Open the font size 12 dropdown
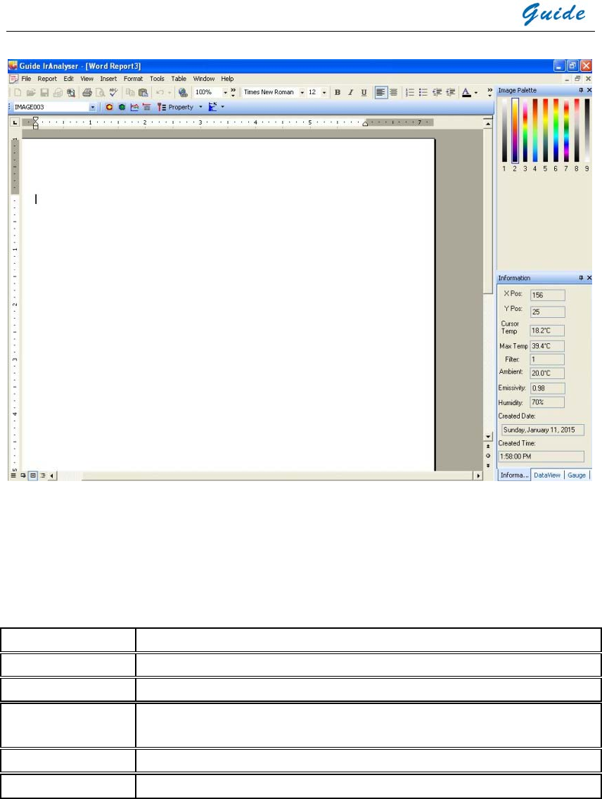Screen dimensions: 602x799 point(324,92)
